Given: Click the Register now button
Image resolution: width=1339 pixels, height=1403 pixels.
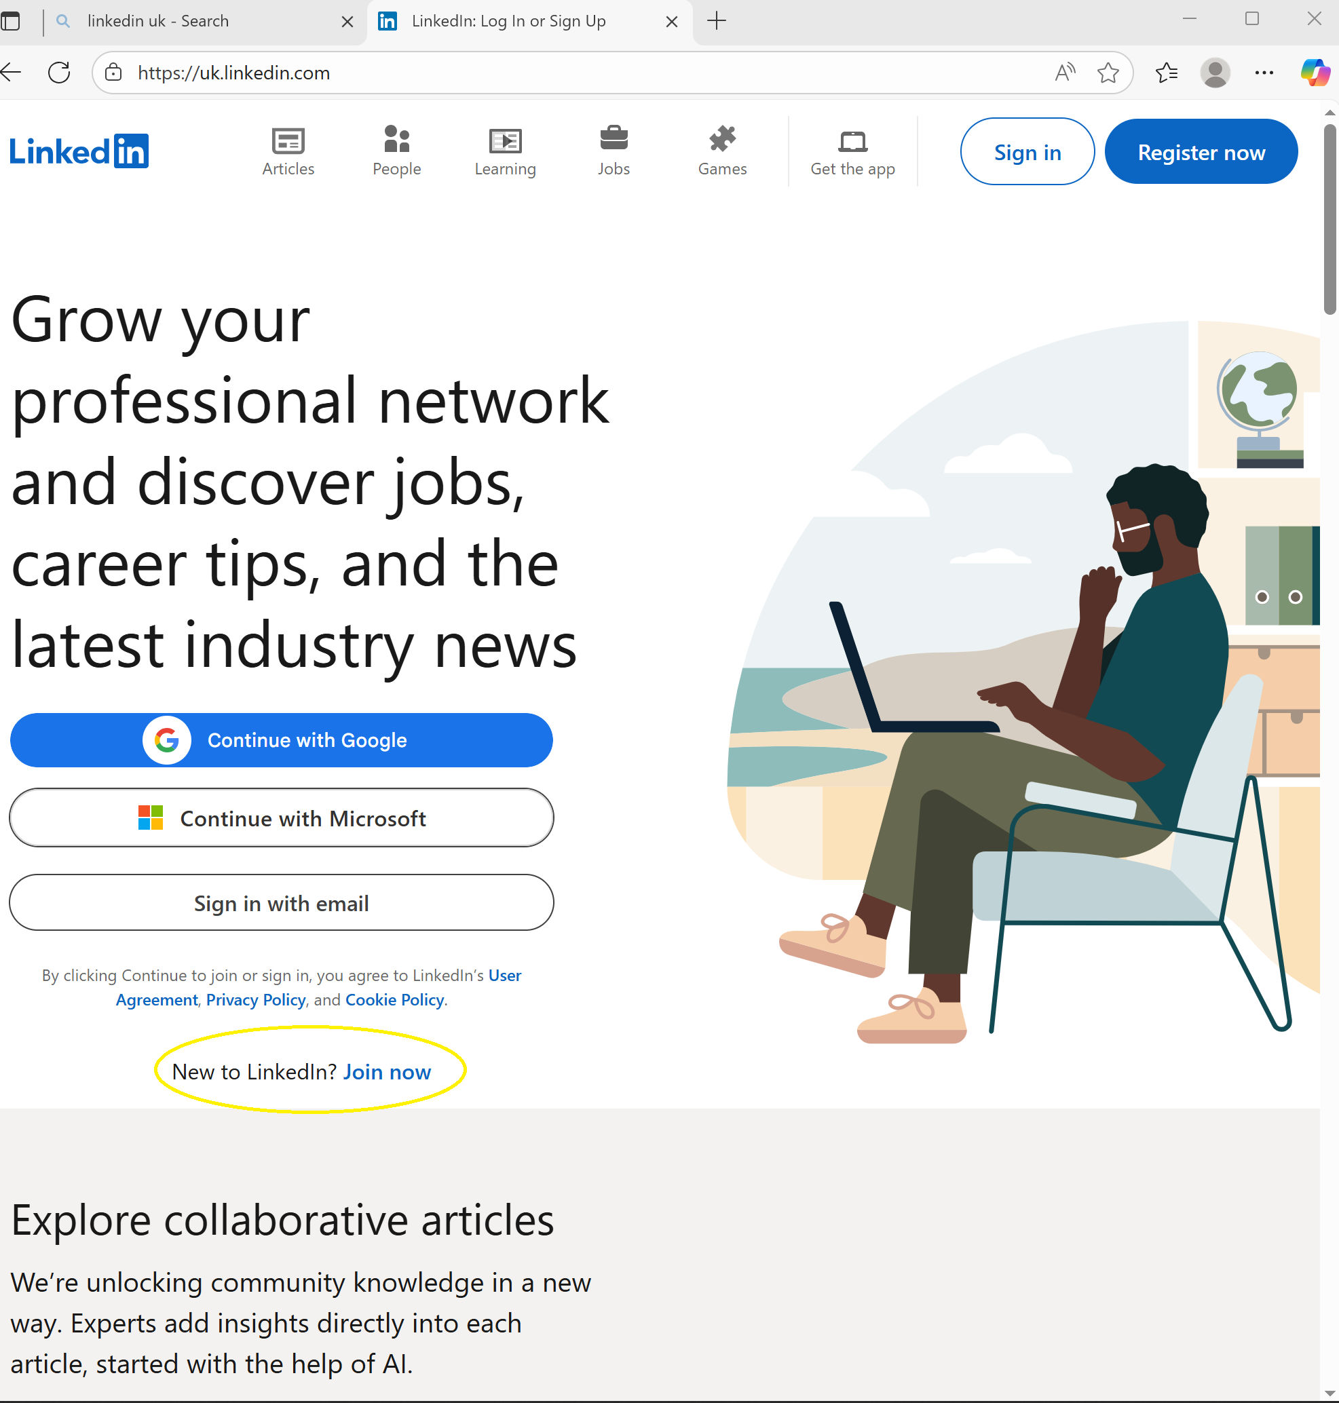Looking at the screenshot, I should click(1201, 151).
